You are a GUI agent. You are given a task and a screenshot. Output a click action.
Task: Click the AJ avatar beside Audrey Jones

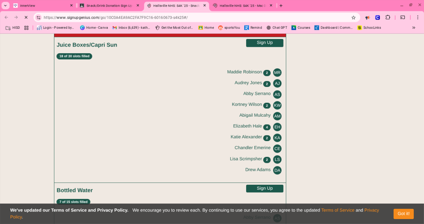coord(277,84)
